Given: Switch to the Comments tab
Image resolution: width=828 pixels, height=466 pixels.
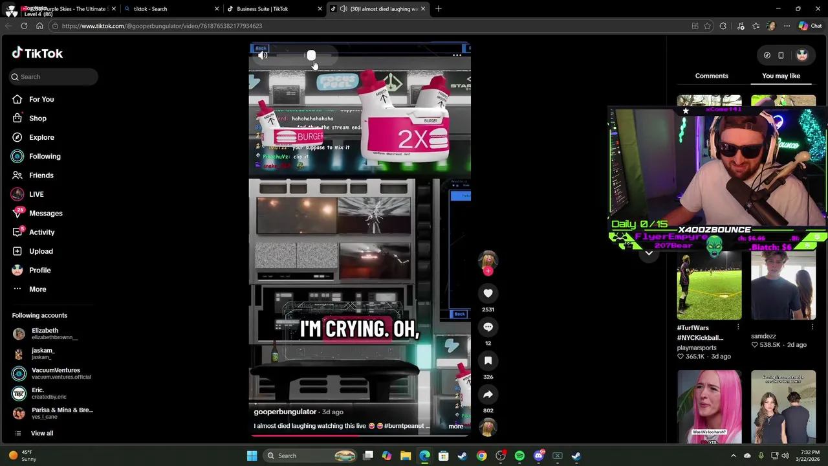Looking at the screenshot, I should (712, 76).
